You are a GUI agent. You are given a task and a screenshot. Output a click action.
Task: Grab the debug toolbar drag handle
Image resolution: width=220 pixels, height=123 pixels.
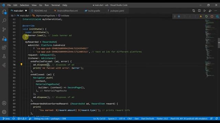point(175,16)
